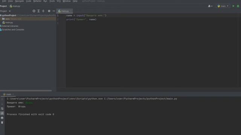The height and width of the screenshot is (135, 241).
Task: Open the Project view type dropdown
Action: tap(5, 11)
